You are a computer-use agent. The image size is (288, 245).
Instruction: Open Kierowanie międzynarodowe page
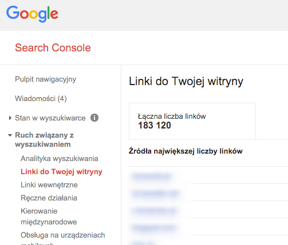point(49,216)
